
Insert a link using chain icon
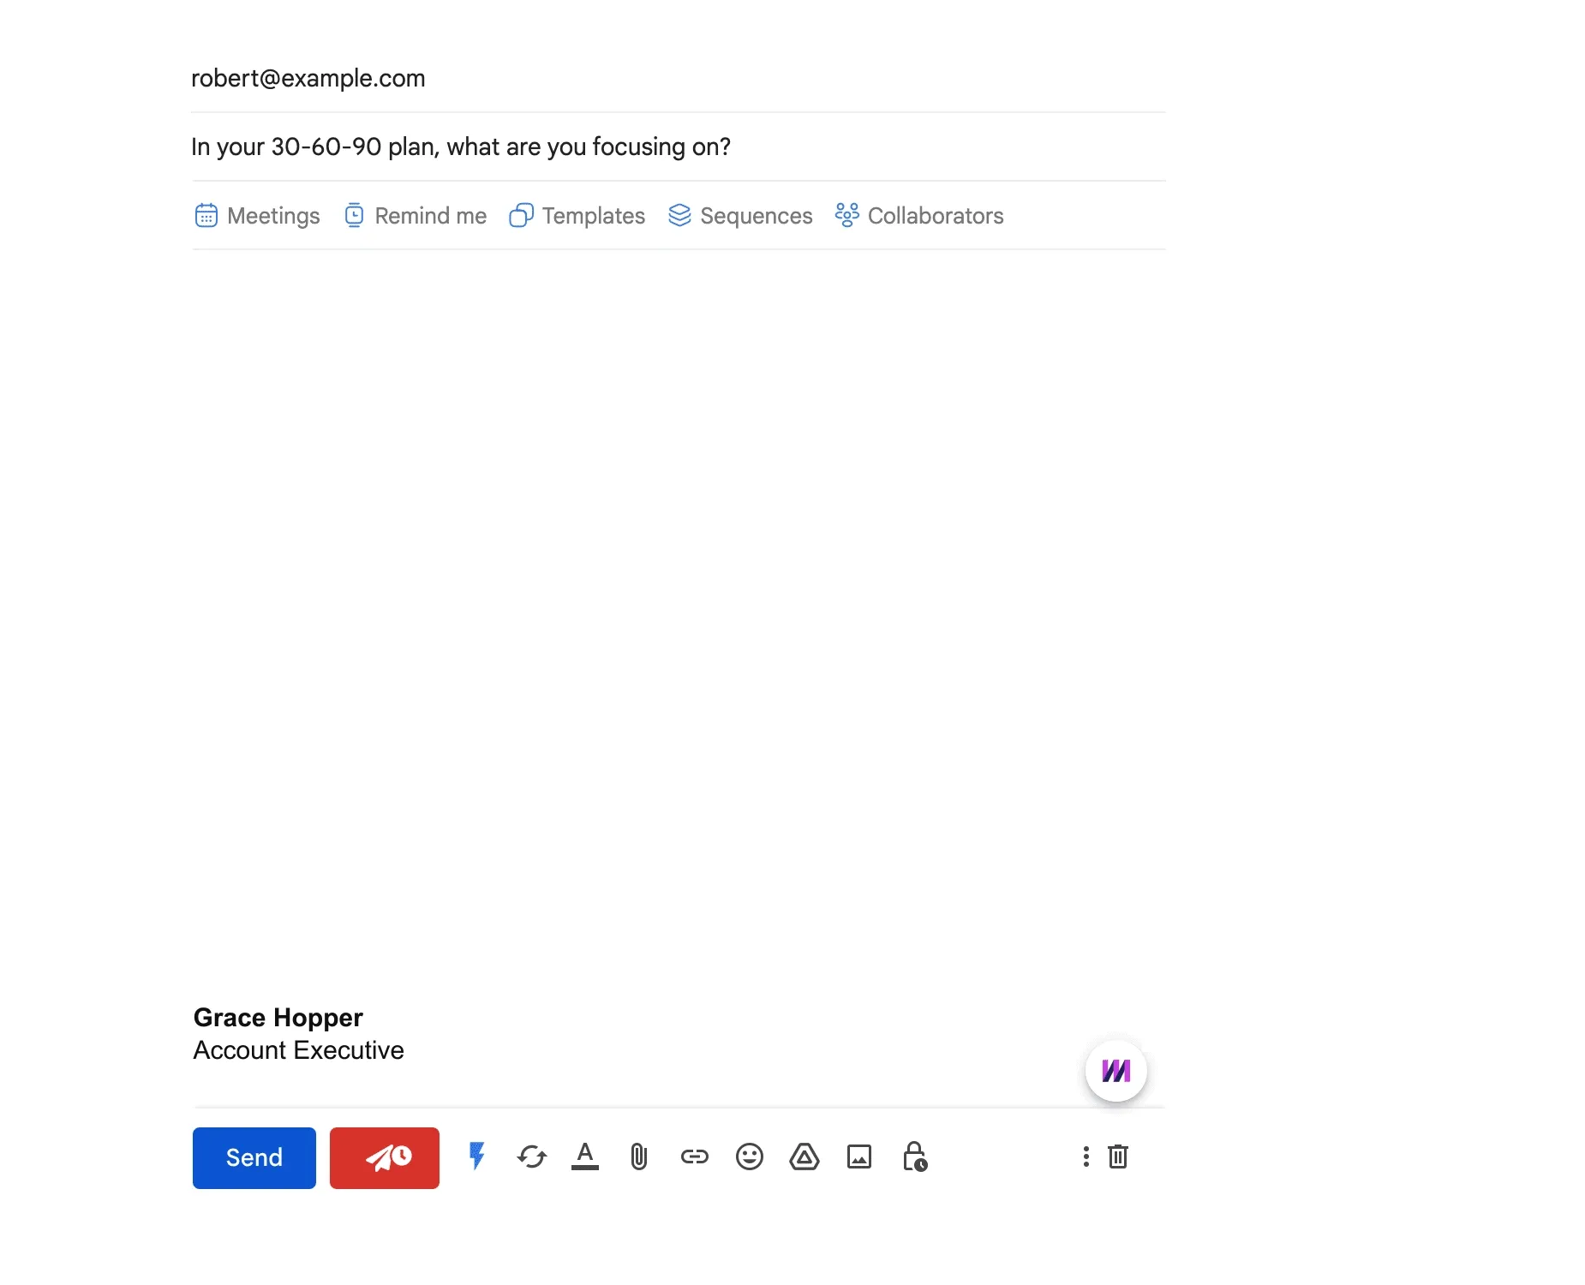click(x=695, y=1157)
